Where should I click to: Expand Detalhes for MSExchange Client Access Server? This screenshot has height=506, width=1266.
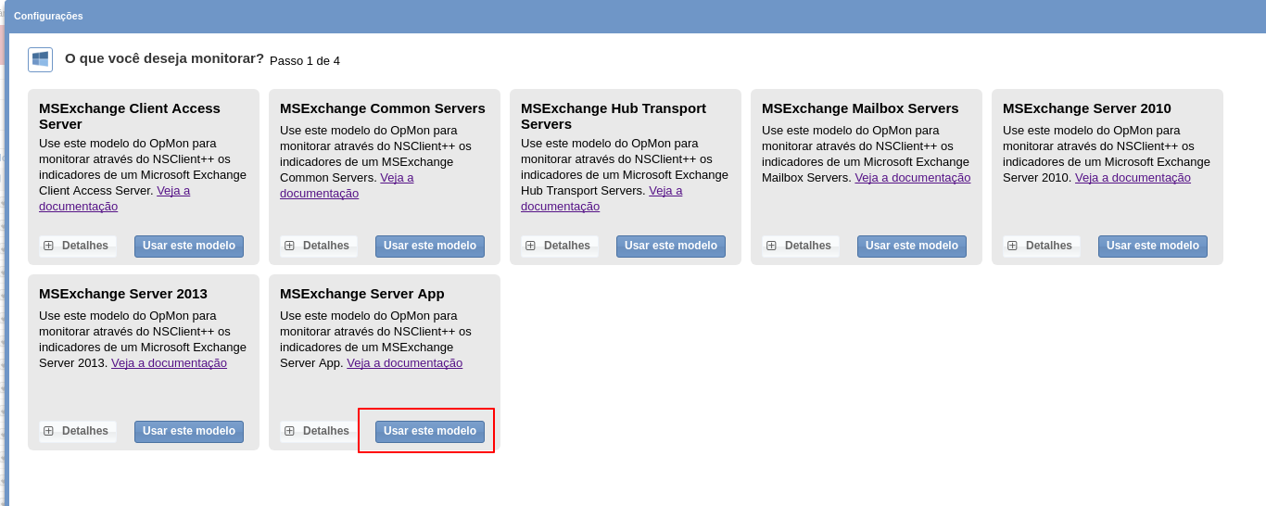[x=78, y=246]
